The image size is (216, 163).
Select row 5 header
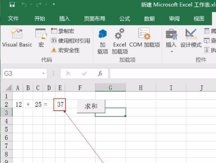6,129
